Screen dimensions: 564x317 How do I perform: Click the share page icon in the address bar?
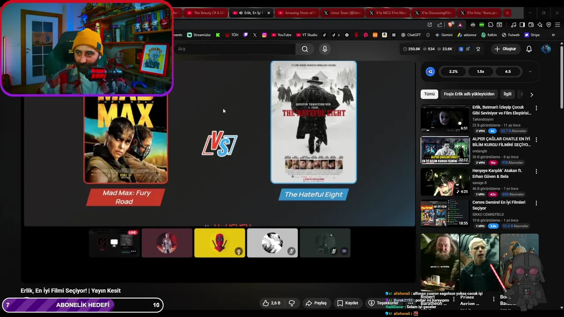tap(439, 25)
